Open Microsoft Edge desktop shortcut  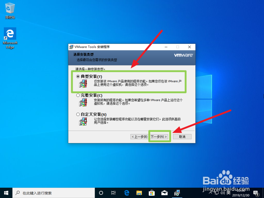coord(10,38)
